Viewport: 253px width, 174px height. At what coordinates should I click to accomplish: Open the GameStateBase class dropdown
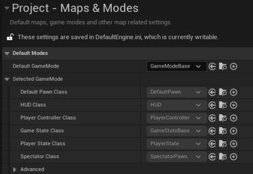pos(177,131)
